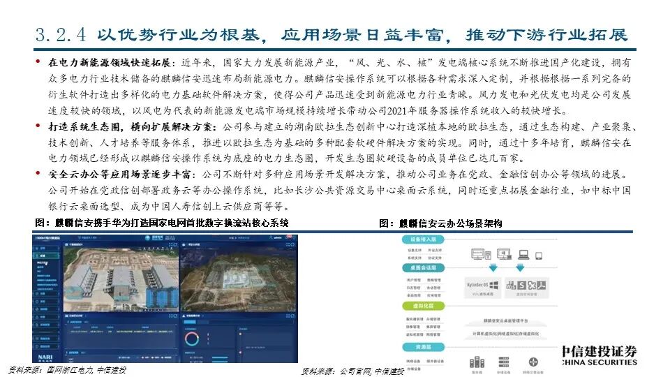Click the PDF Acrobat-style application icon
Screen dimensions: 670x377
(542, 285)
